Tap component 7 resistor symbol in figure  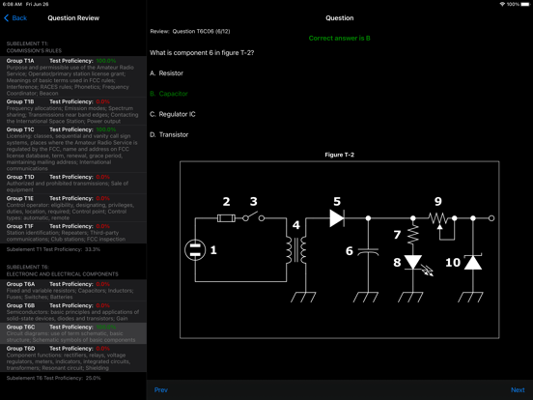tap(412, 235)
